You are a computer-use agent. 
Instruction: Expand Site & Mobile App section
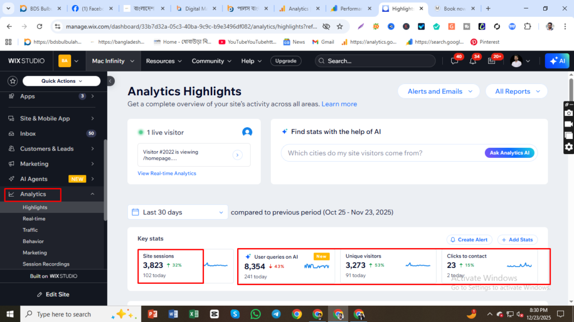92,119
